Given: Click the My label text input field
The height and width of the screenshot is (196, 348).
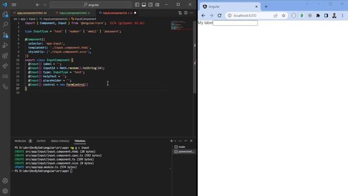Looking at the screenshot, I should [235, 23].
